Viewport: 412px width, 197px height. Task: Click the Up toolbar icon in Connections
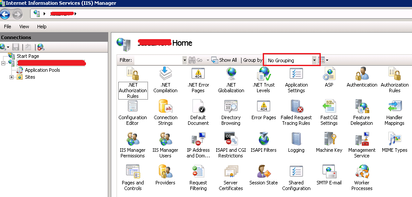pos(28,47)
